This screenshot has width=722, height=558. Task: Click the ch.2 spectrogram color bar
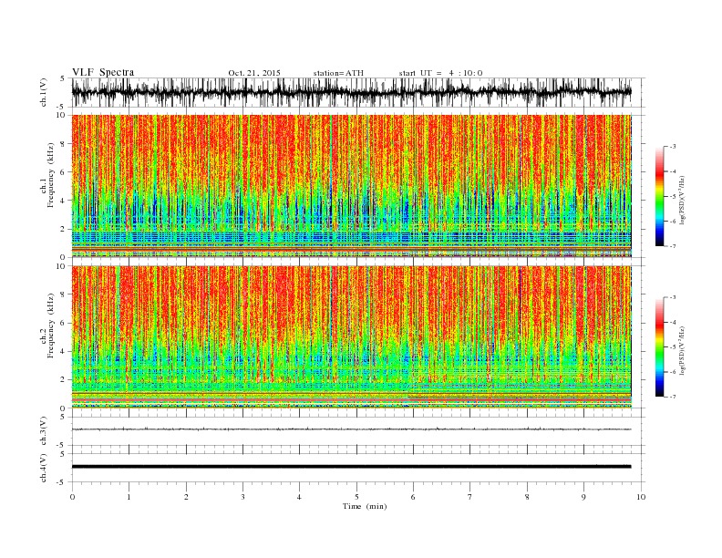(x=659, y=346)
